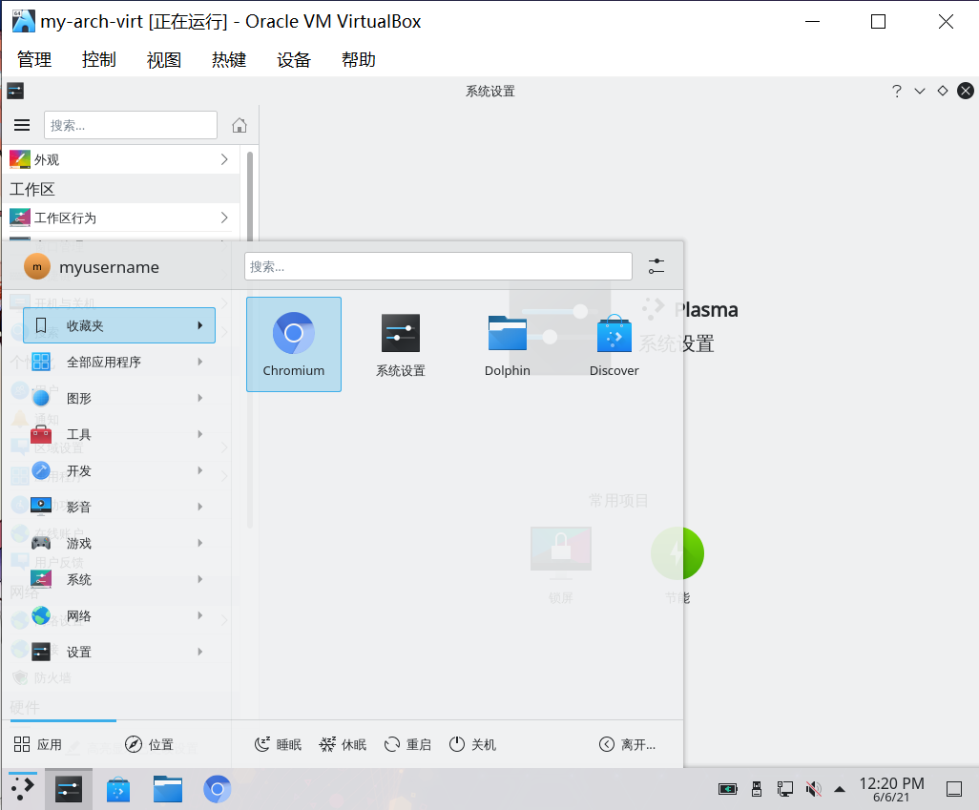This screenshot has height=810, width=979.
Task: Switch to the 位置 tab
Action: click(149, 745)
